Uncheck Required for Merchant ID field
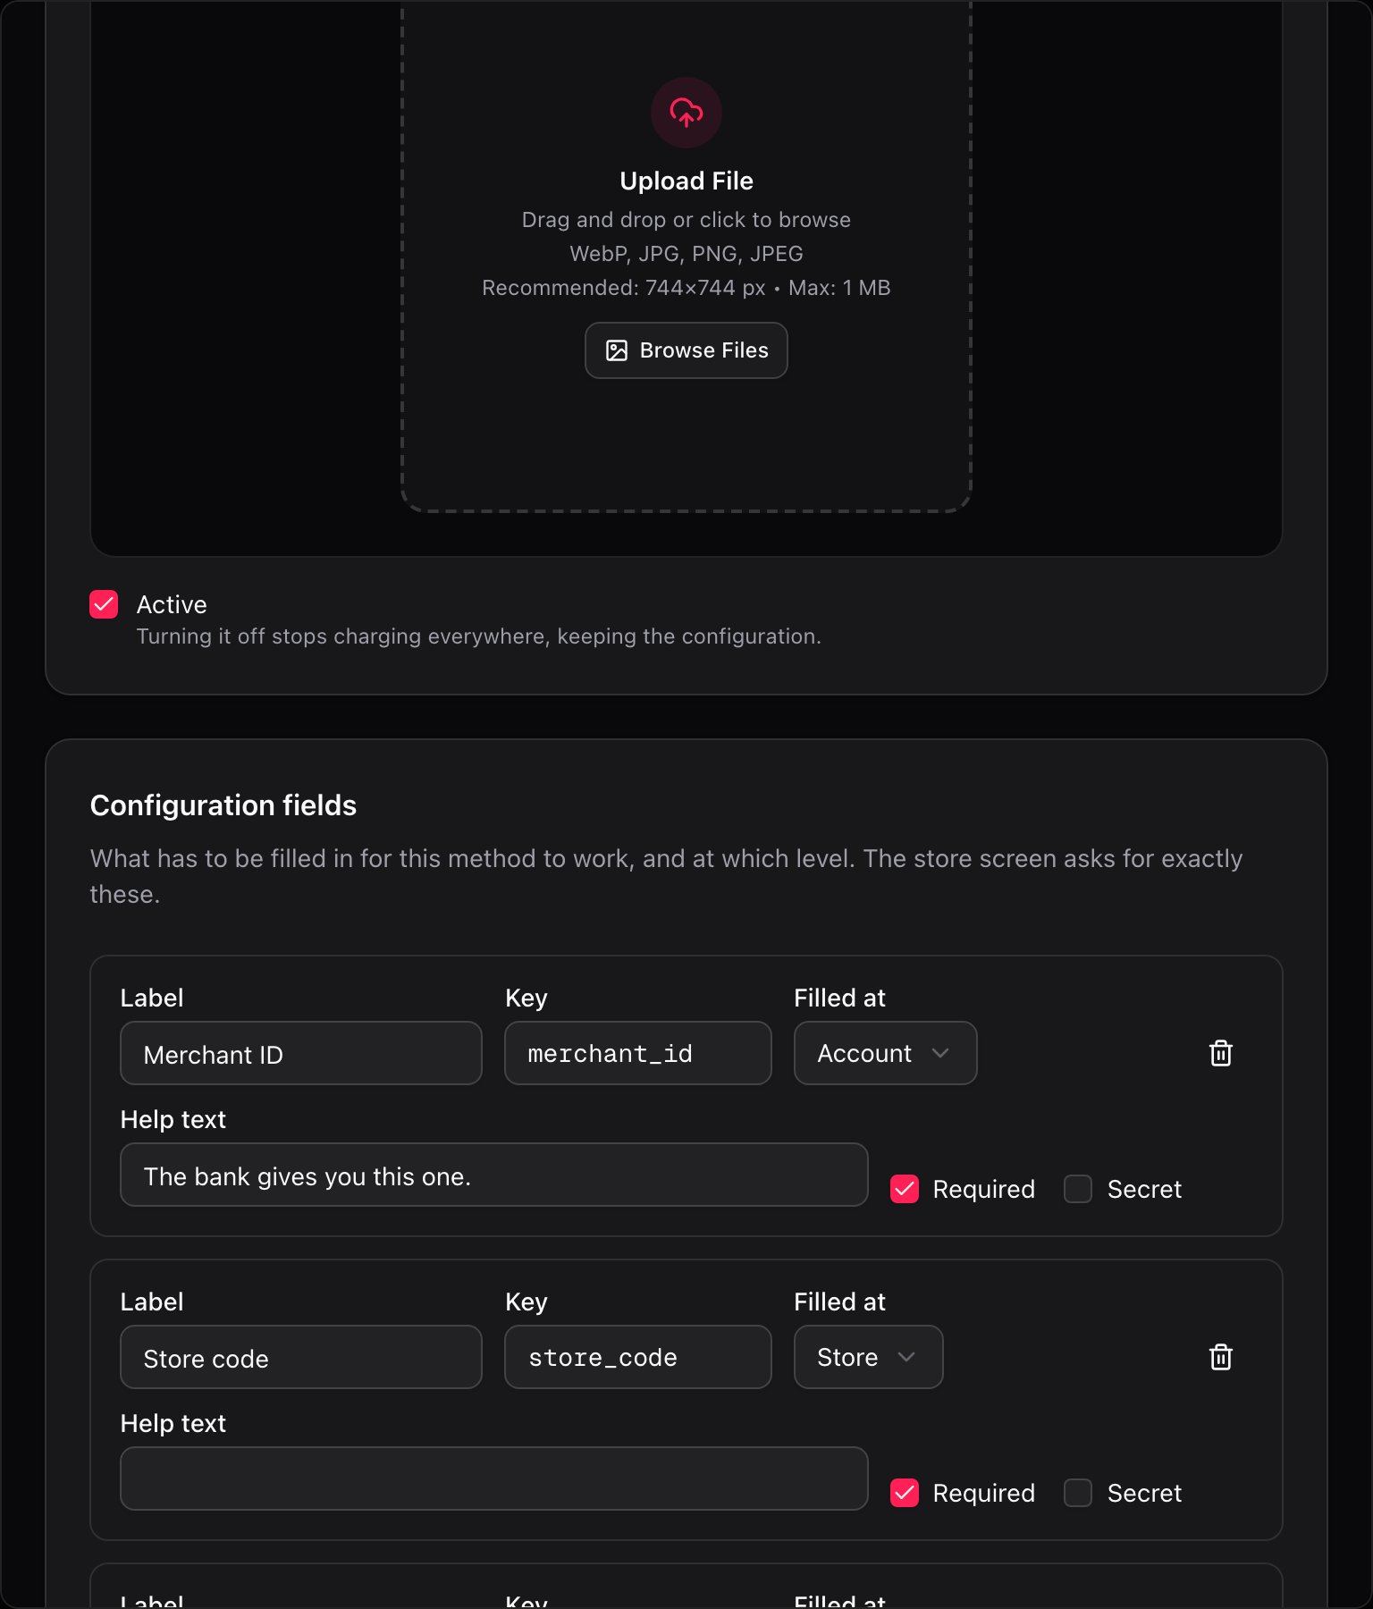The height and width of the screenshot is (1609, 1373). (905, 1189)
